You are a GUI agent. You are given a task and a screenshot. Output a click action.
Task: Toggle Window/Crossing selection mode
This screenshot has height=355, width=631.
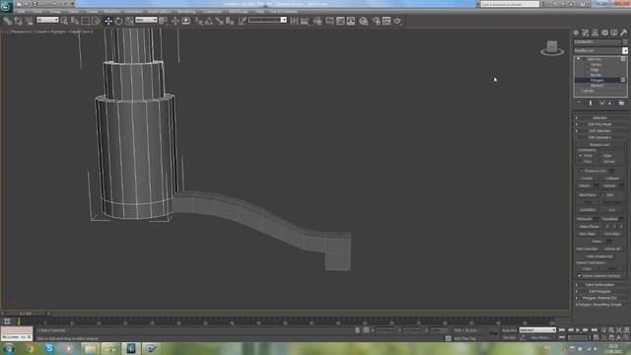[96, 21]
